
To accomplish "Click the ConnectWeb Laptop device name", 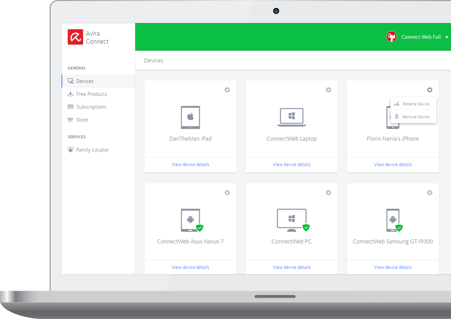I will click(x=292, y=139).
